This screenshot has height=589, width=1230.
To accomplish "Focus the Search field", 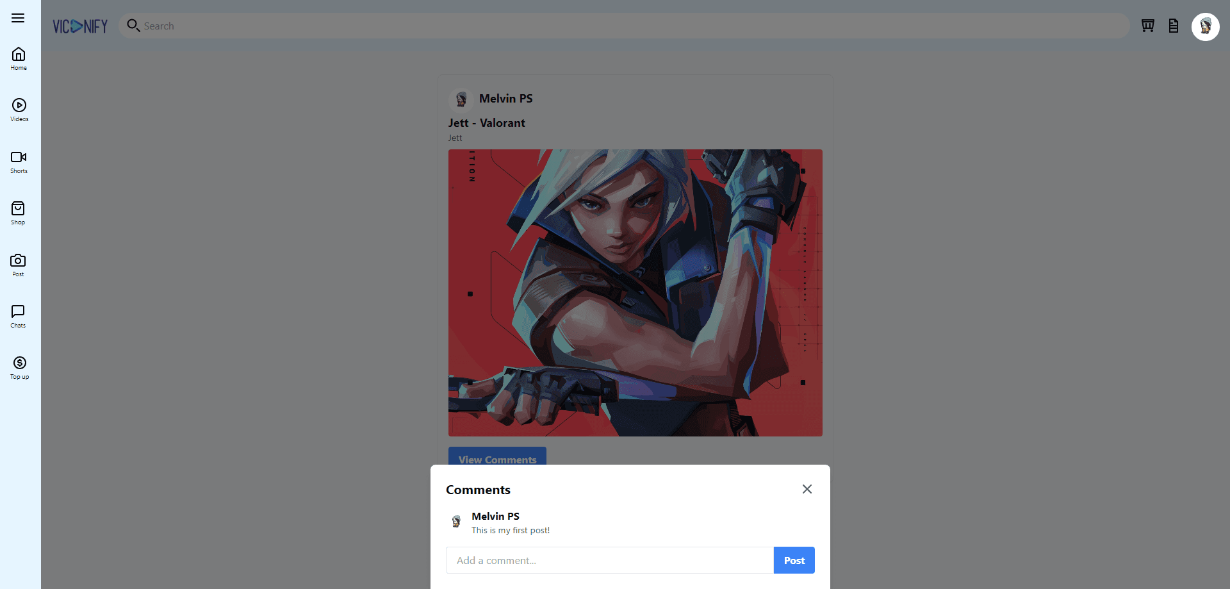I will pos(625,26).
